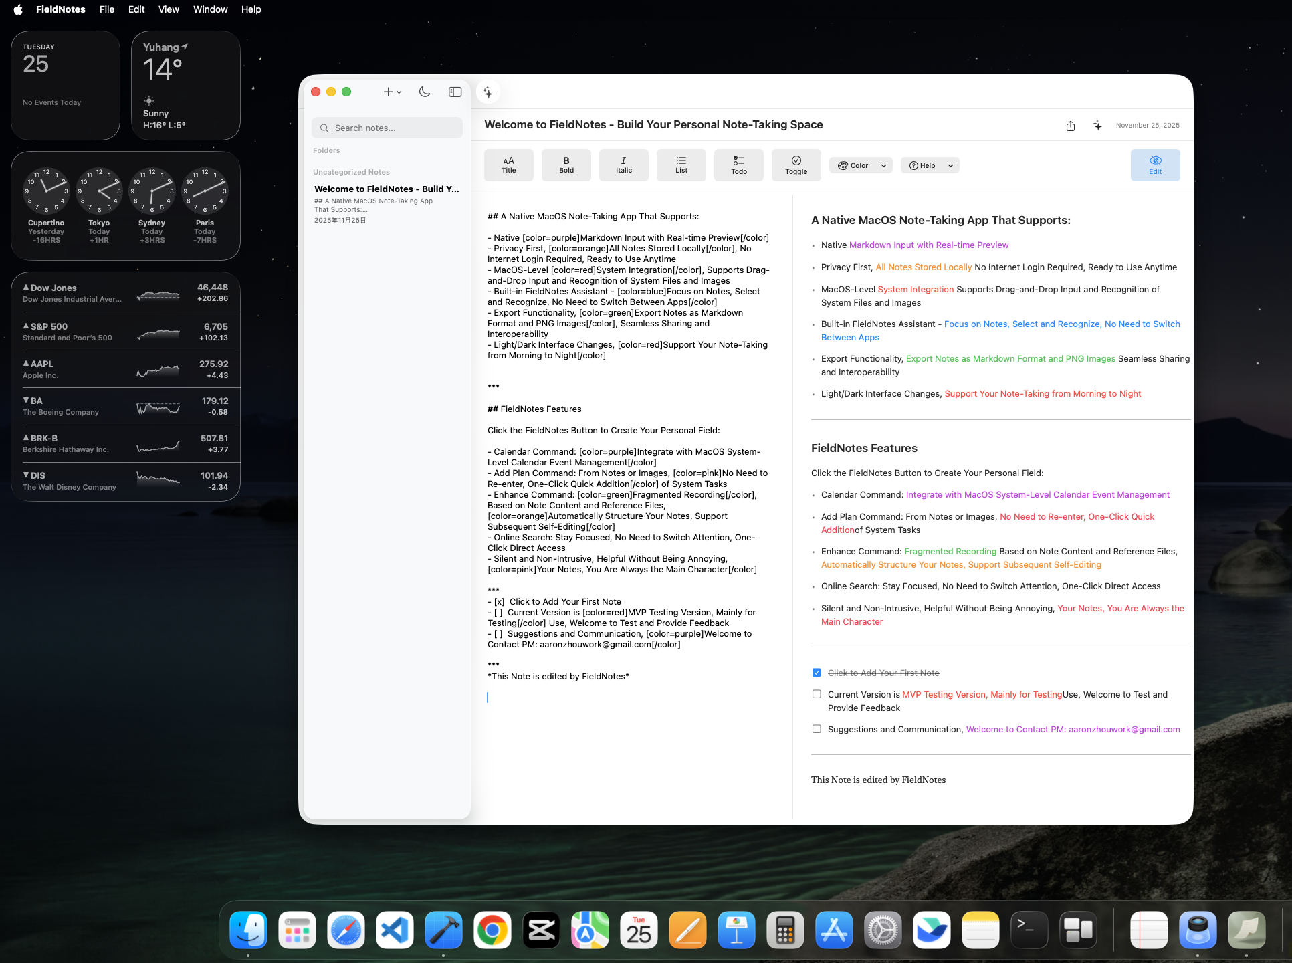Uncheck the 'Click to Add Your First Note' task
The height and width of the screenshot is (963, 1292).
pyautogui.click(x=817, y=672)
